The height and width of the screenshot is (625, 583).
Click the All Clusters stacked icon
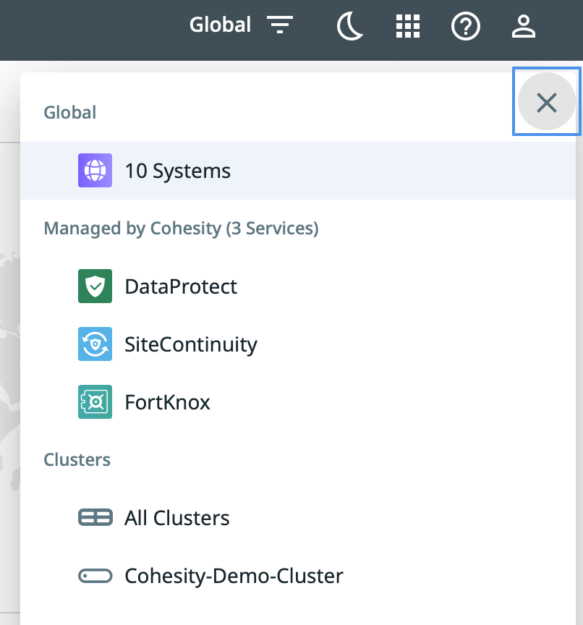tap(95, 518)
